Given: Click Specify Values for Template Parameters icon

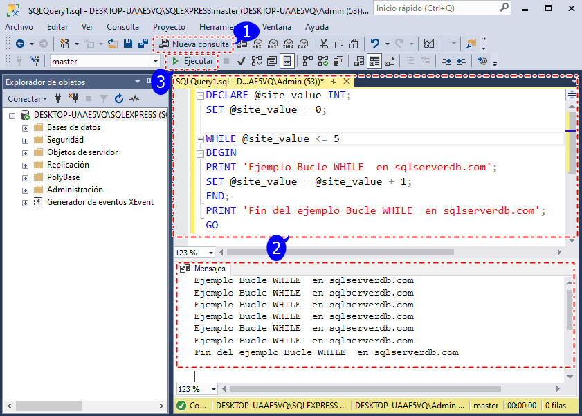Looking at the screenshot, I should (482, 61).
